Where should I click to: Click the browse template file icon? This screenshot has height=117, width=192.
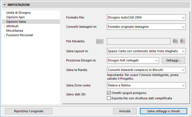[175, 42]
